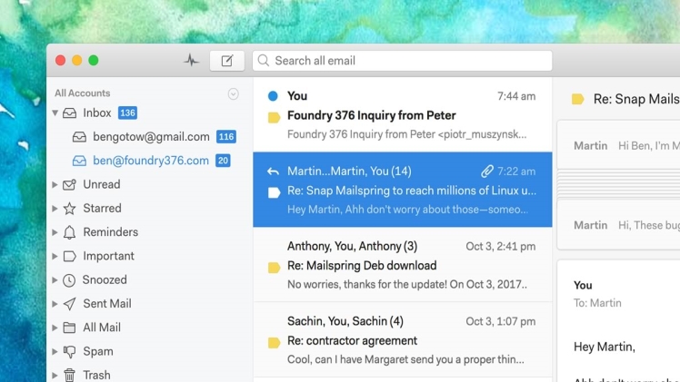The width and height of the screenshot is (680, 382).
Task: Expand collapsed Martin message 'Hi, These bug'
Action: point(620,225)
